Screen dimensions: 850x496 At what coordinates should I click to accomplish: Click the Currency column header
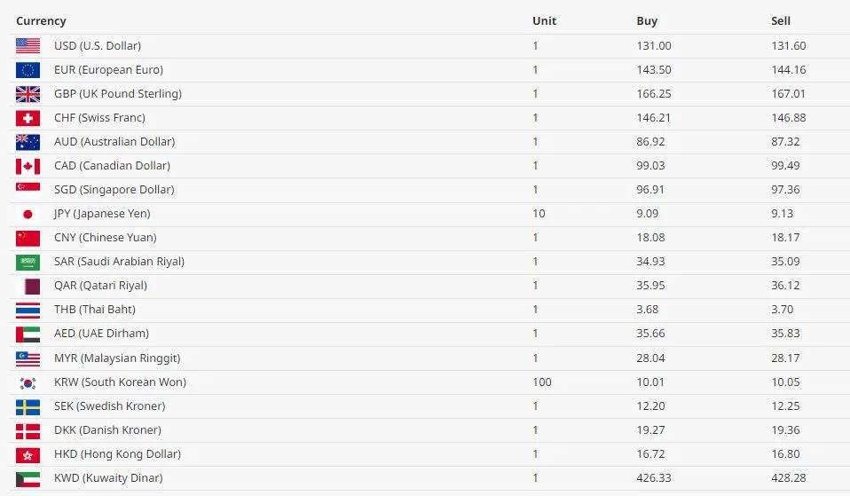click(41, 21)
